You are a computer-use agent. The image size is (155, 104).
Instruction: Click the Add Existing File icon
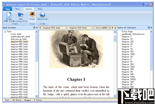coord(21,15)
